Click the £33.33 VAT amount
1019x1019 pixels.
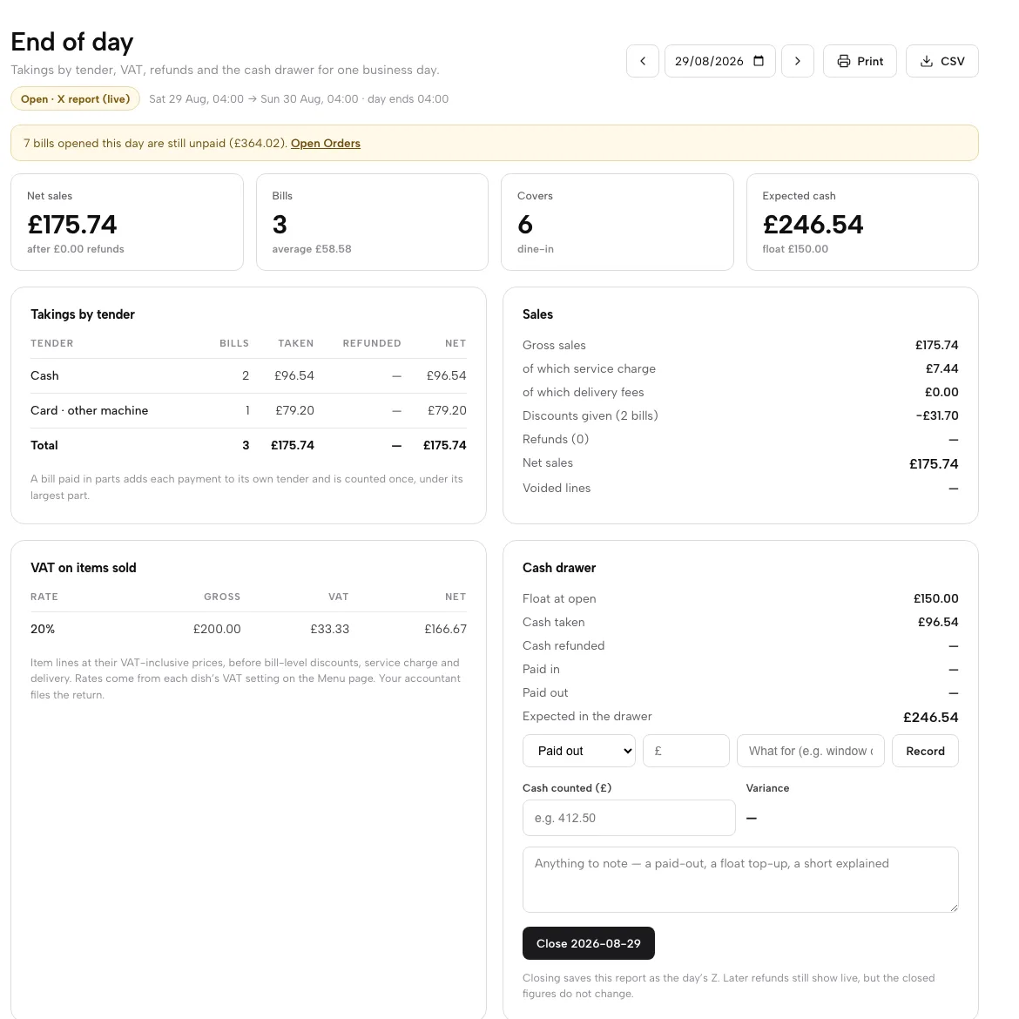pos(329,629)
